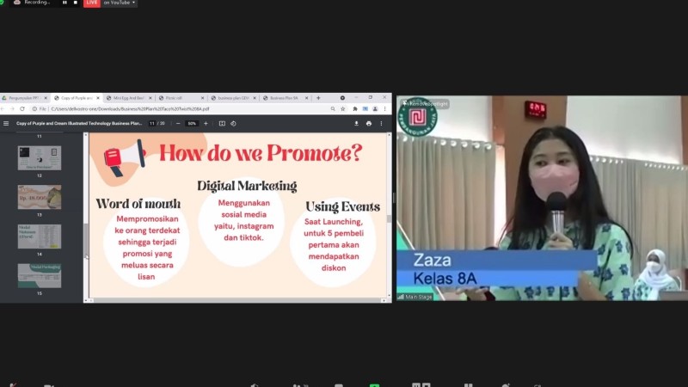Open PDF viewer more actions menu
This screenshot has width=688, height=387.
click(x=382, y=123)
